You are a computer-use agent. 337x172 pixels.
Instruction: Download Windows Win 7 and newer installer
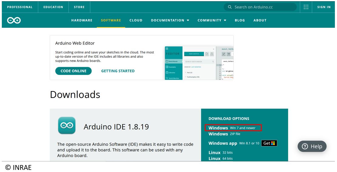click(x=232, y=128)
